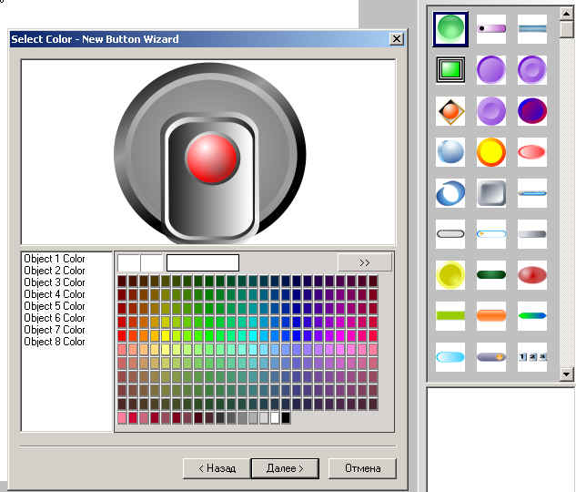Select Object 7 Color in the list
This screenshot has width=576, height=492.
pos(55,330)
